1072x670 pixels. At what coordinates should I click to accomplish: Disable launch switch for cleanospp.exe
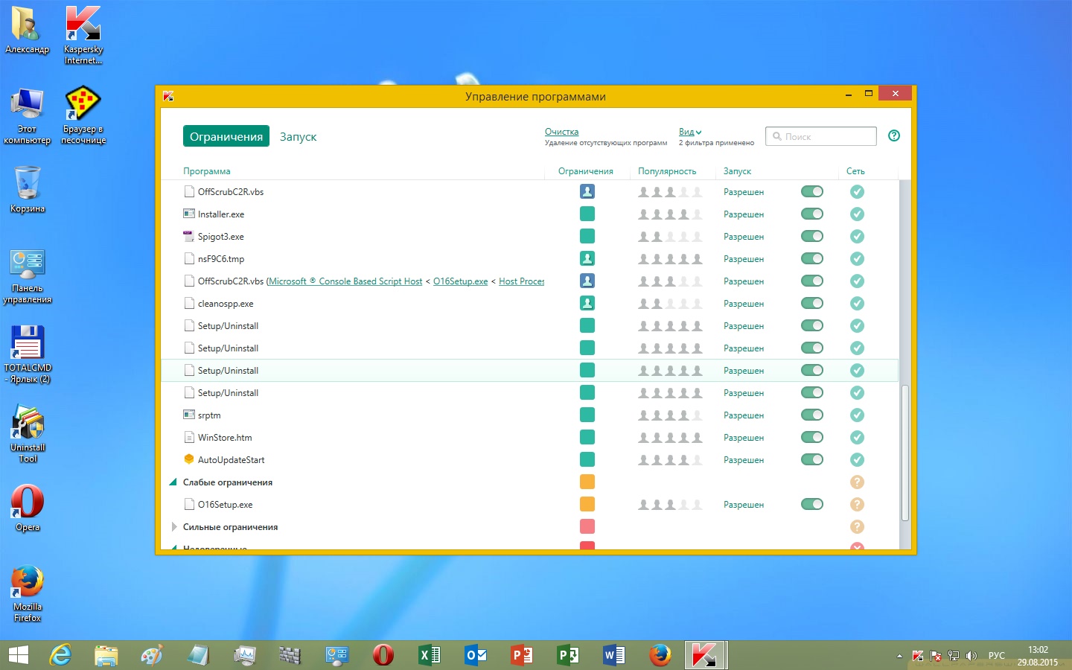click(x=811, y=304)
